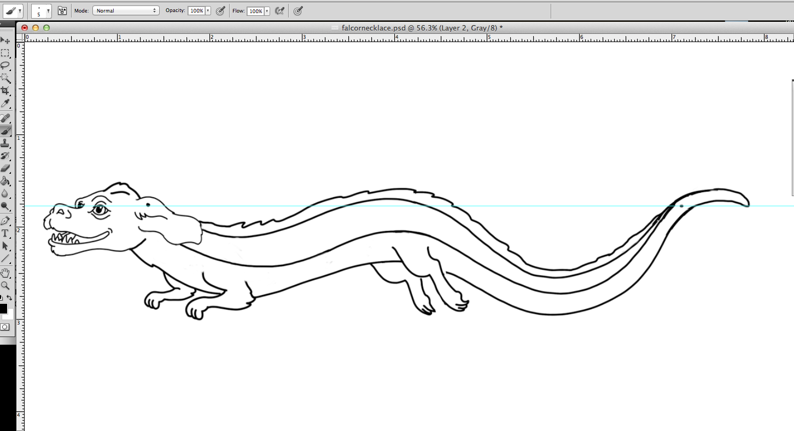Click the black foreground color swatch
Image resolution: width=794 pixels, height=431 pixels.
(x=3, y=308)
